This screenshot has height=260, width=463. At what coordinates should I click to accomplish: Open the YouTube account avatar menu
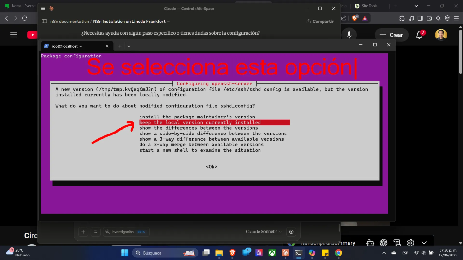pos(441,35)
